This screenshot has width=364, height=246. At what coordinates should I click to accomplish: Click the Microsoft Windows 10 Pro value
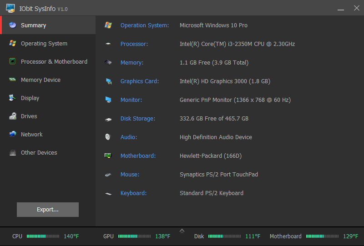point(213,25)
